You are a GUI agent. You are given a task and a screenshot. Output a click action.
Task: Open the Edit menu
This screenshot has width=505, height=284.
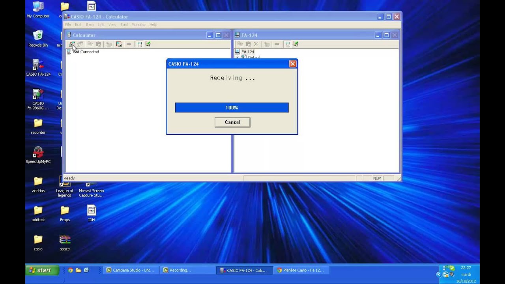tap(78, 24)
